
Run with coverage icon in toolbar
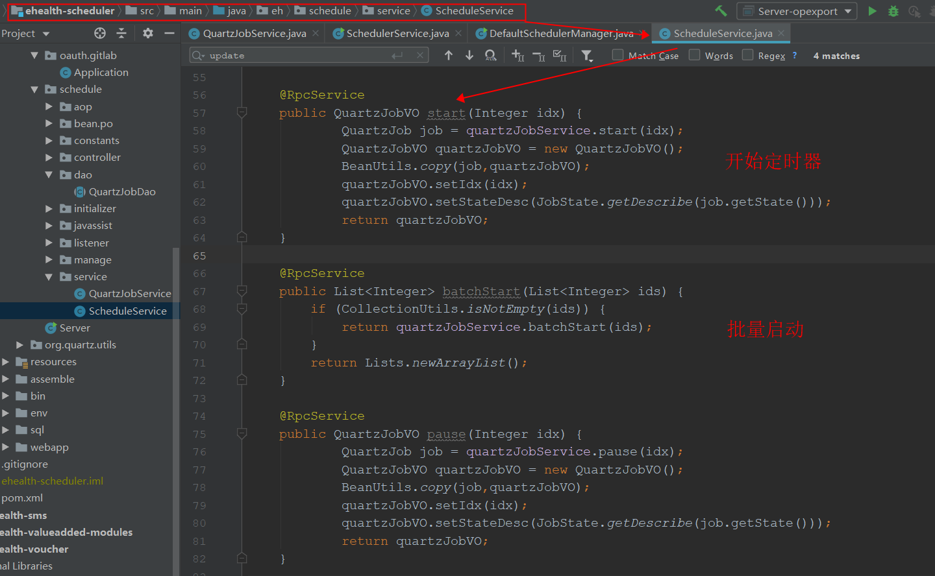point(914,11)
